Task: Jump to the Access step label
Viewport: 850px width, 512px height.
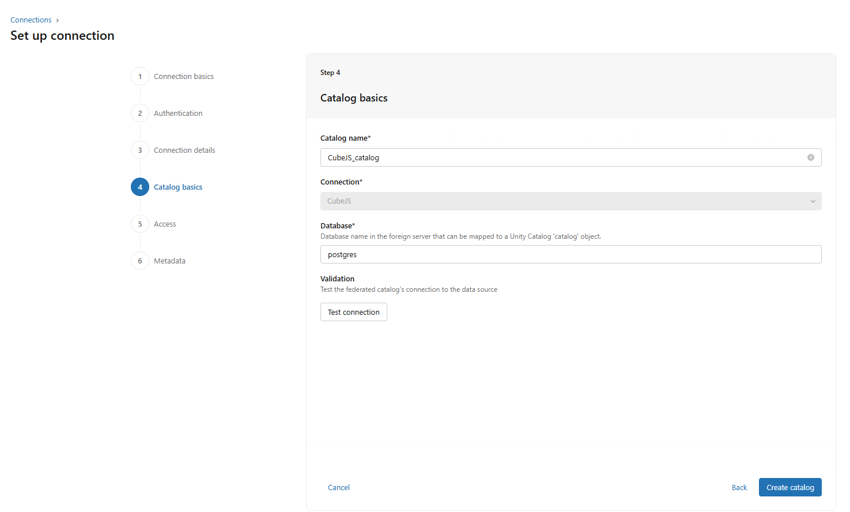Action: pyautogui.click(x=165, y=224)
